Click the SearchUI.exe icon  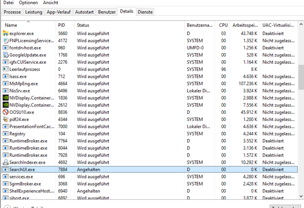click(x=6, y=169)
